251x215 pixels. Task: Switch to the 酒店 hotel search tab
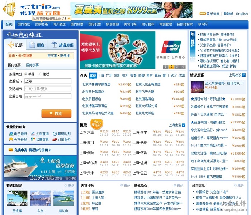[37, 45]
